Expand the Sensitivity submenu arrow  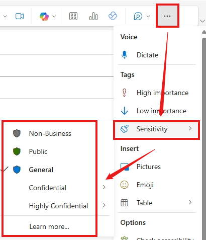(190, 128)
